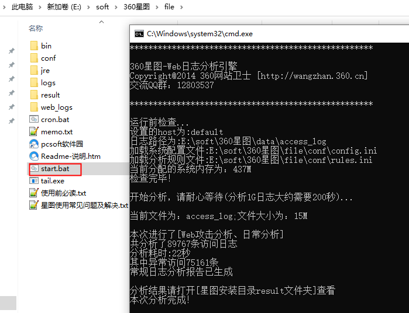This screenshot has height=313, width=409.
Task: Select the bin folder name
Action: click(x=46, y=46)
